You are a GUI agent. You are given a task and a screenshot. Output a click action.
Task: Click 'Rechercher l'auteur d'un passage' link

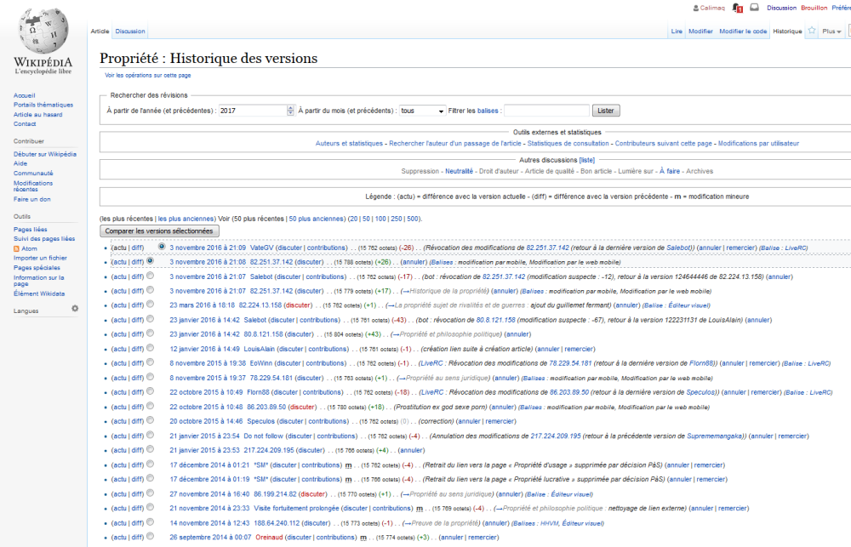tap(454, 144)
